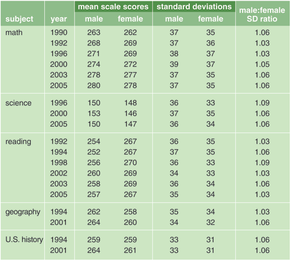Click the 'subject' column header
This screenshot has width=291, height=261.
point(19,19)
